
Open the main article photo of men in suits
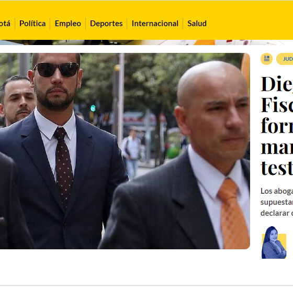pyautogui.click(x=125, y=151)
